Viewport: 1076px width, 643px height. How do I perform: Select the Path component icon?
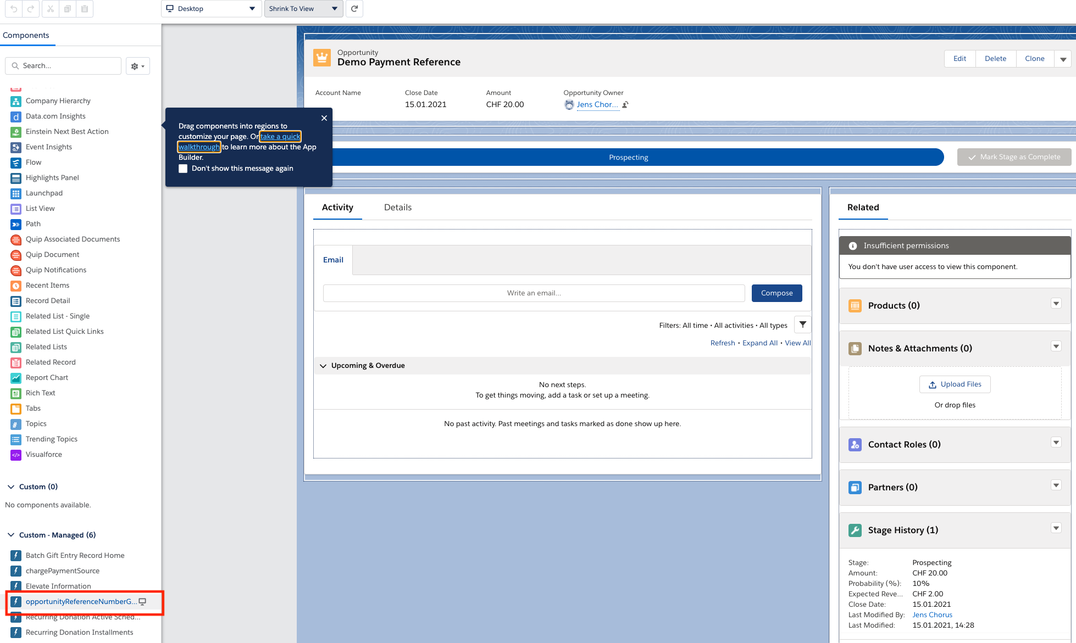point(16,224)
